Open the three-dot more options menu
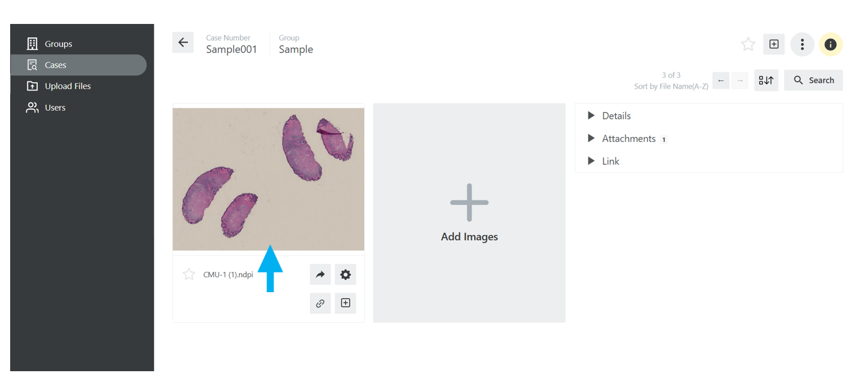 pyautogui.click(x=802, y=44)
